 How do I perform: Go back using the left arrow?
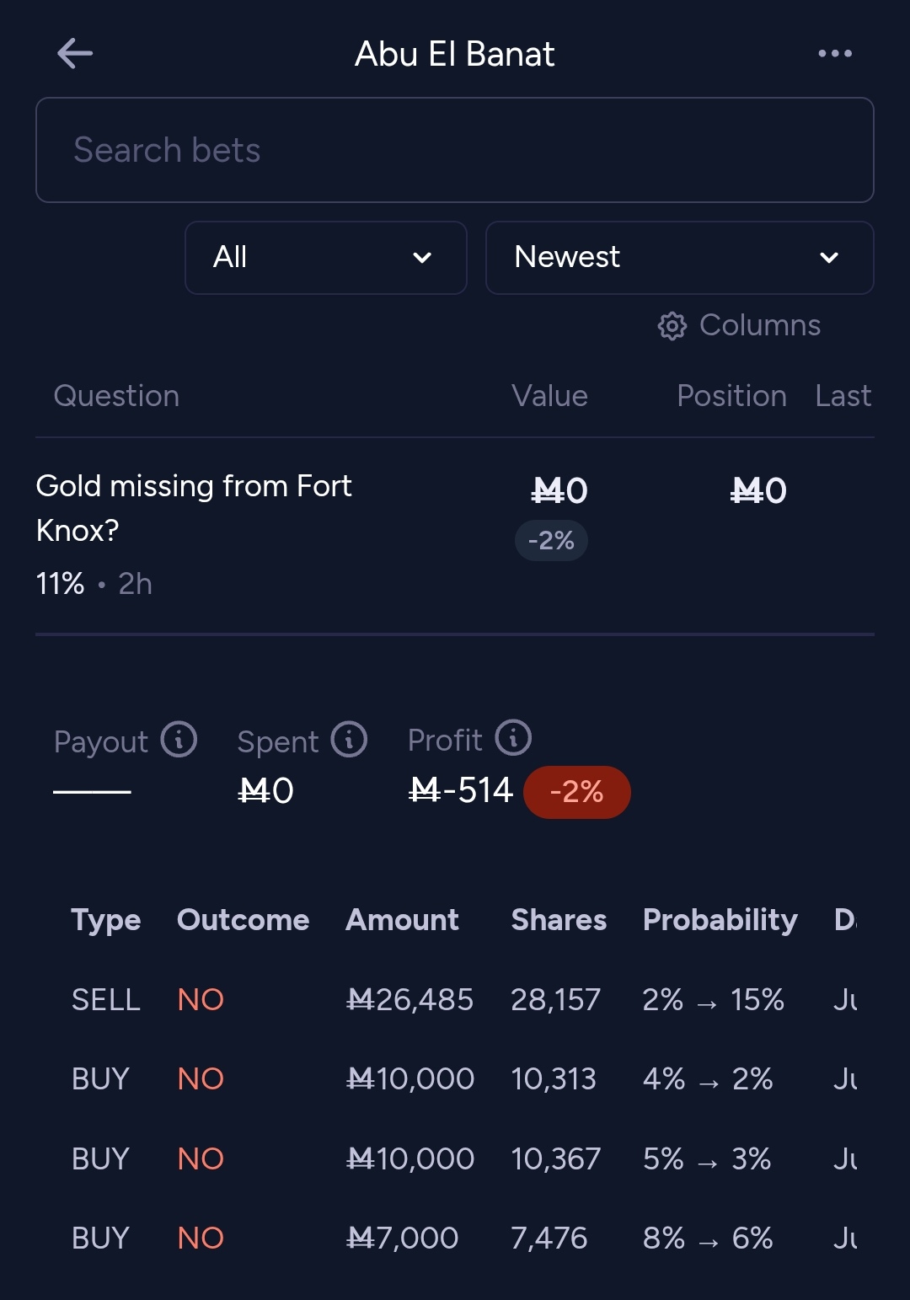point(75,54)
